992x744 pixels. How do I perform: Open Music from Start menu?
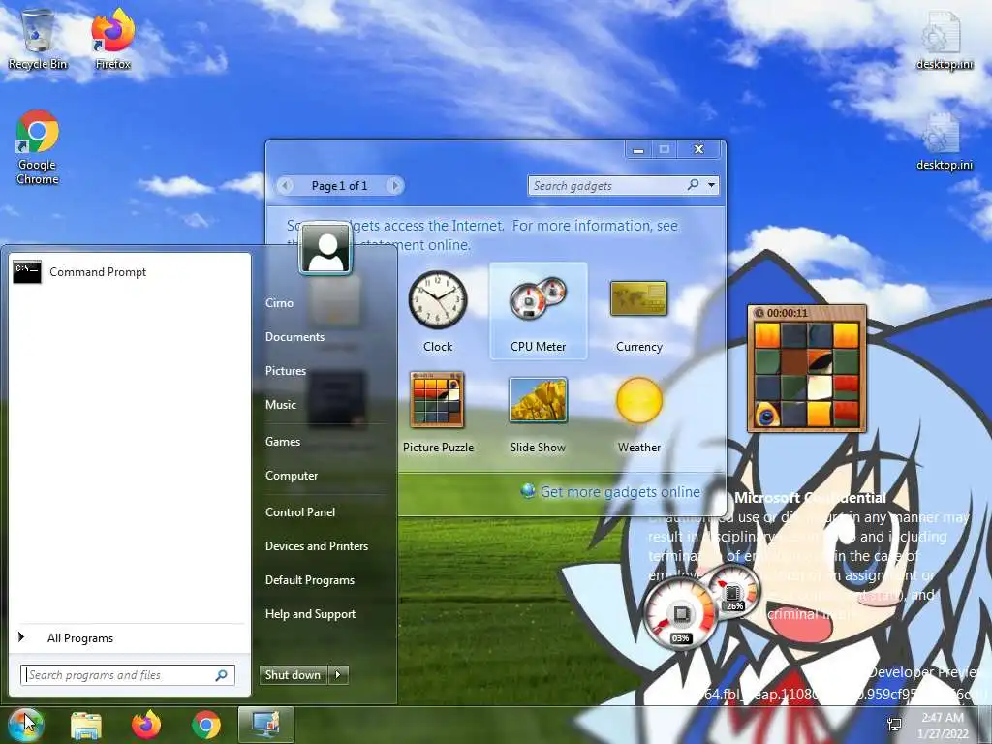tap(280, 405)
